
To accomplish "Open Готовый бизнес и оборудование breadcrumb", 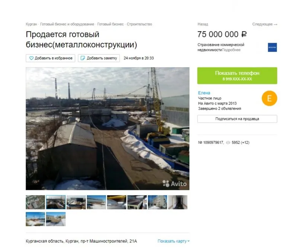I will point(67,24).
